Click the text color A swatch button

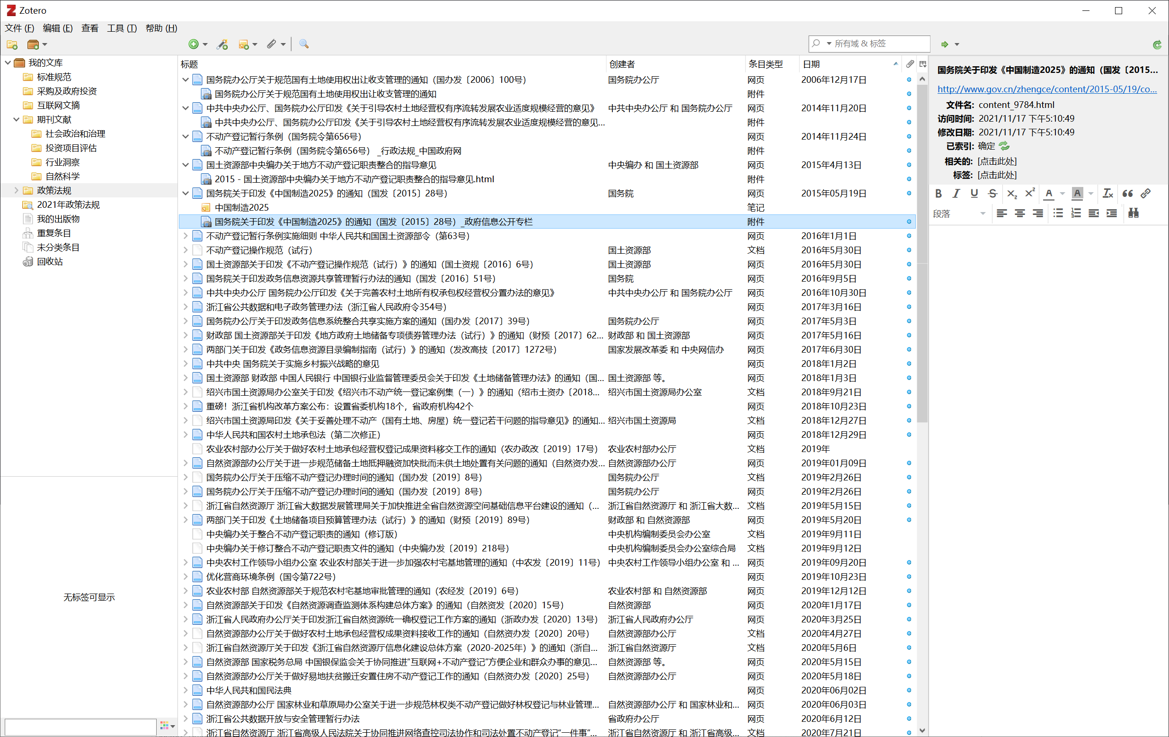pos(1049,194)
